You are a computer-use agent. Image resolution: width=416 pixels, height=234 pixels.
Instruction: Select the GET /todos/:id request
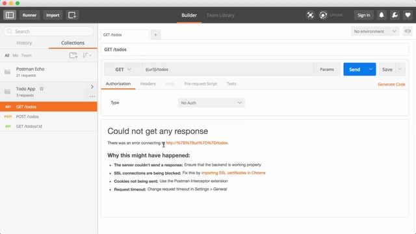(x=49, y=126)
